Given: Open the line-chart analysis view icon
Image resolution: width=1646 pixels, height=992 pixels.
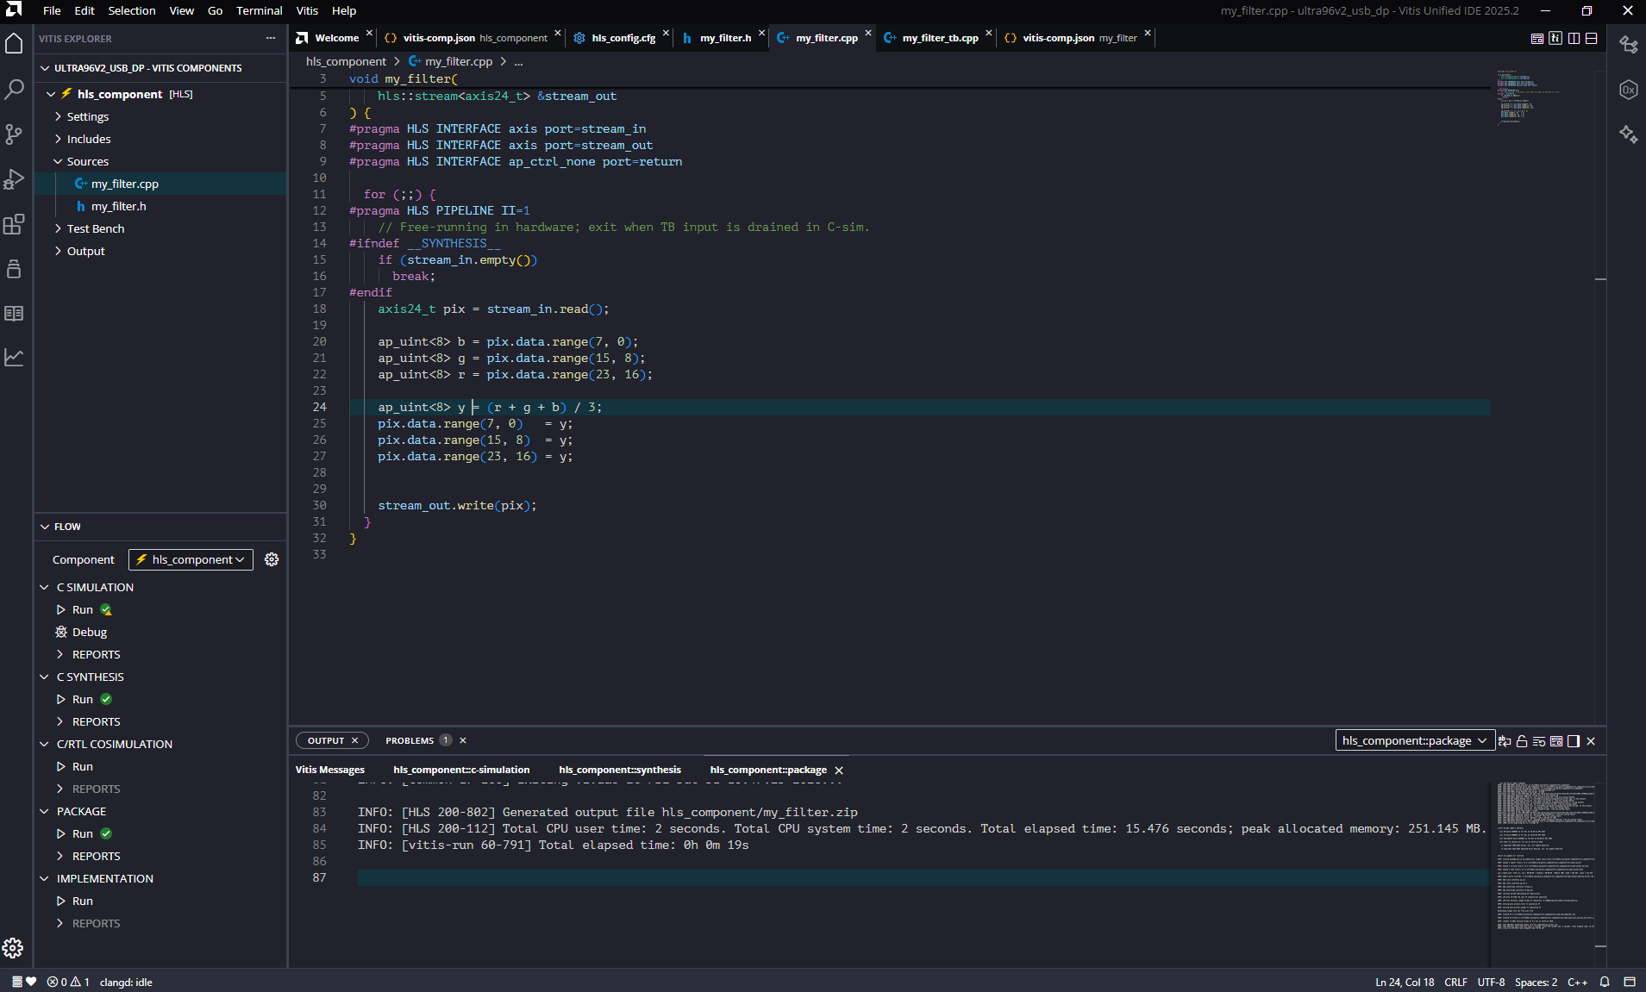Looking at the screenshot, I should click(14, 357).
